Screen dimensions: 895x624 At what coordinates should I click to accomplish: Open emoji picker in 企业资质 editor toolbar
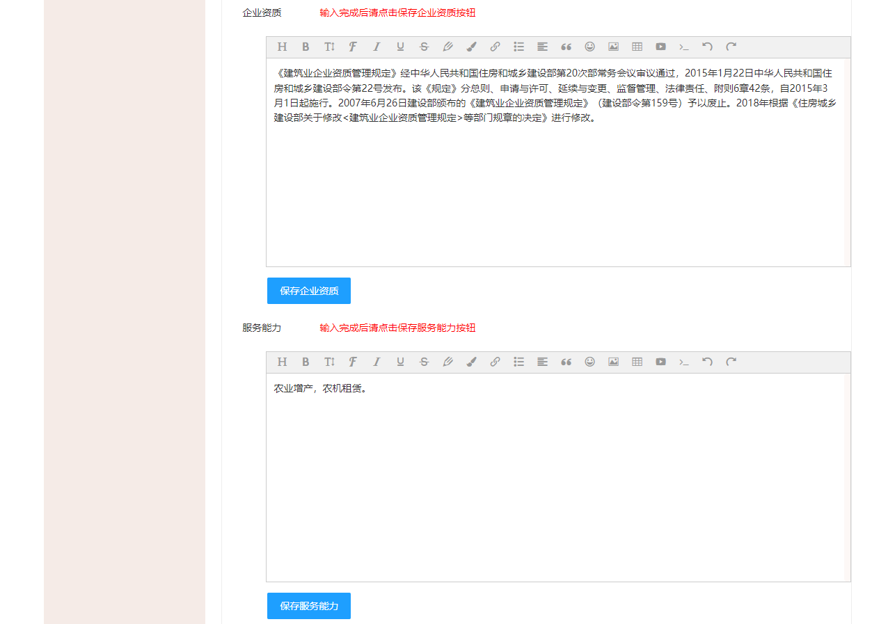click(x=589, y=47)
